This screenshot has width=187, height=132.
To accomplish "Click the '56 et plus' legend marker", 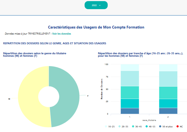I will 160,126.
